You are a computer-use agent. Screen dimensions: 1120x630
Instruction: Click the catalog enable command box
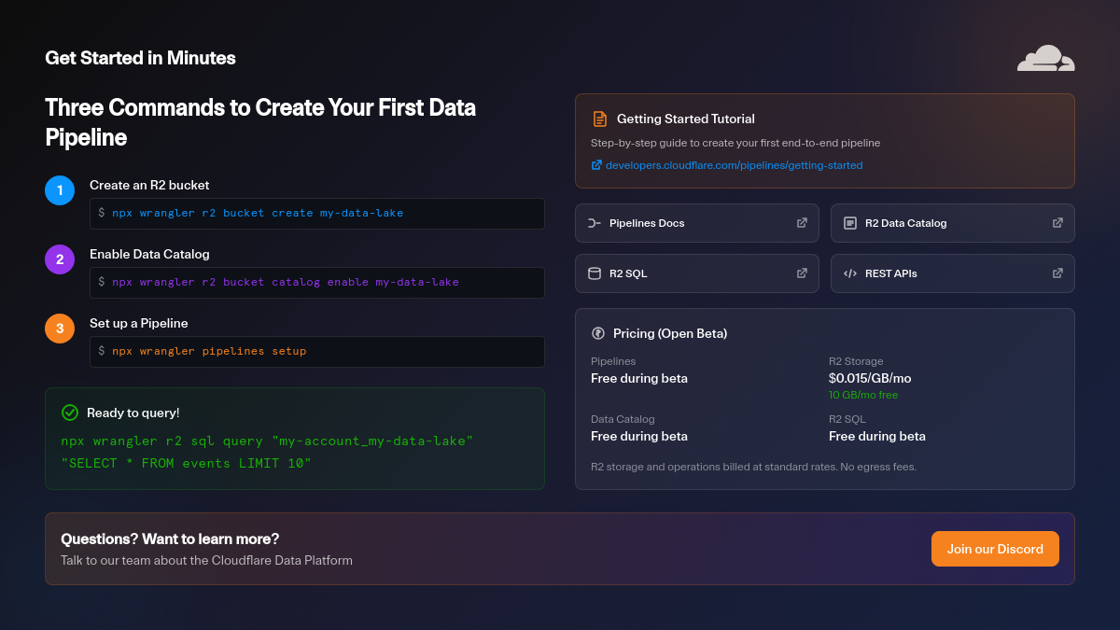pyautogui.click(x=316, y=283)
